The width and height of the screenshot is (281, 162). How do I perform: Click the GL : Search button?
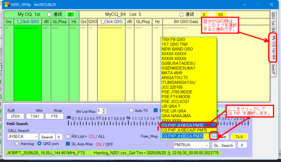click(x=223, y=145)
